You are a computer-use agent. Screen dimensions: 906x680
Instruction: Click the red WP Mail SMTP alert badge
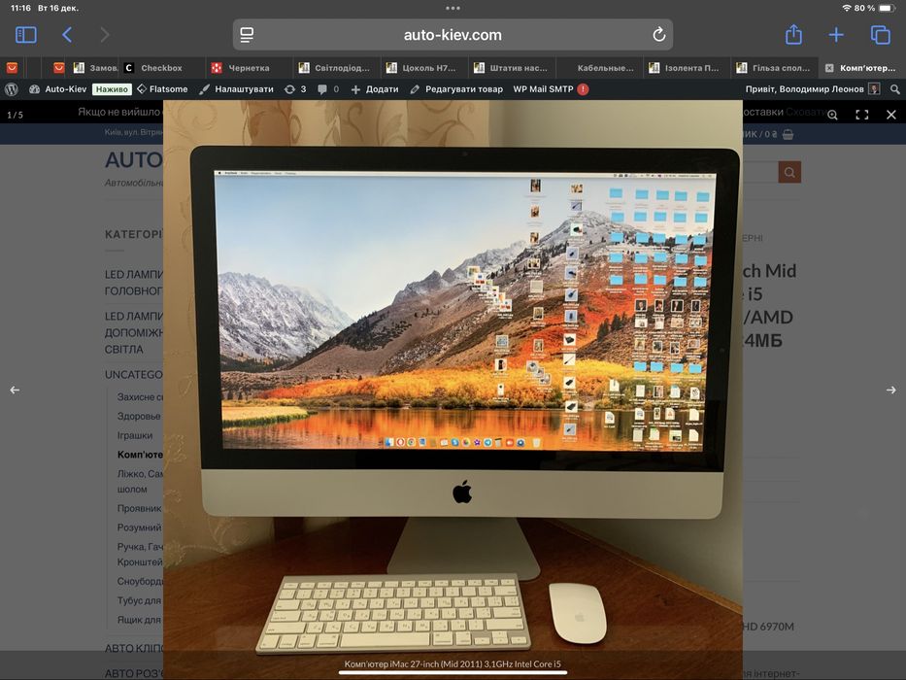(583, 89)
